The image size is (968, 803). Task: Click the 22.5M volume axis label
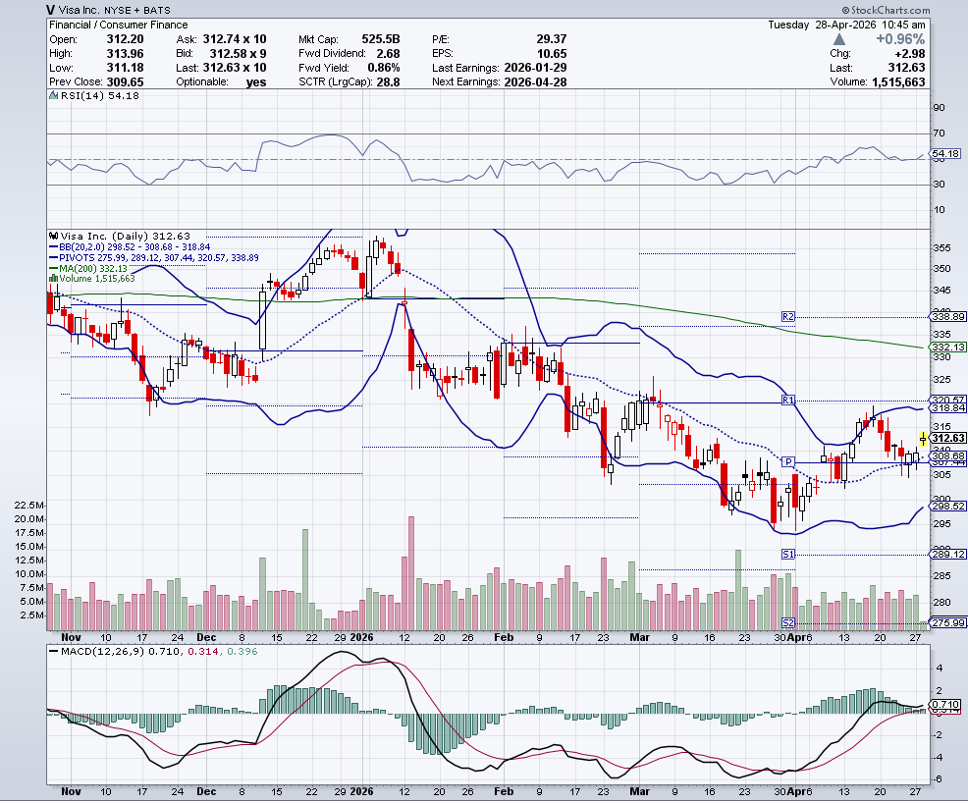pos(29,505)
